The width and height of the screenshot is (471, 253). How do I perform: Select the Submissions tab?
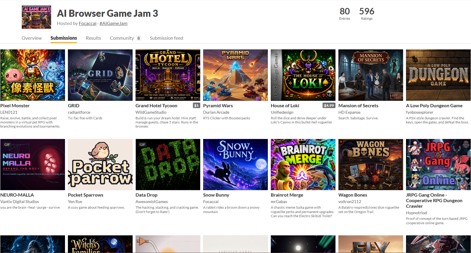pos(64,38)
